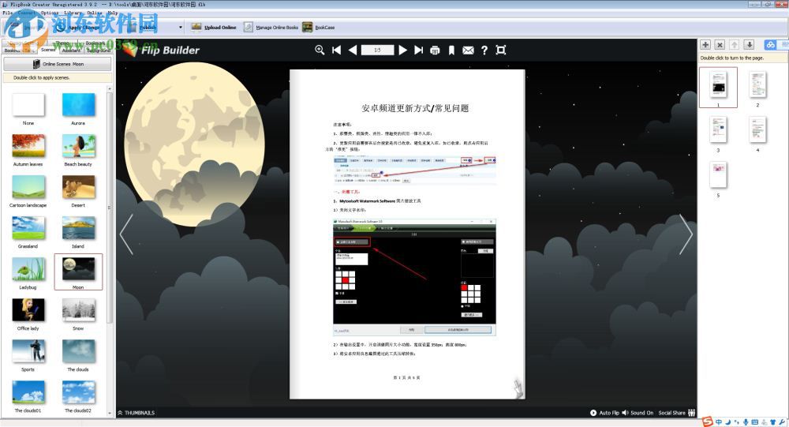Select the Office lady scene thumbnail
This screenshot has height=427, width=789.
pos(28,311)
